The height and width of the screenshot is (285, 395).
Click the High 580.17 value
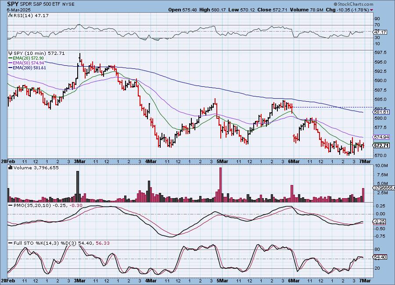[x=212, y=10]
